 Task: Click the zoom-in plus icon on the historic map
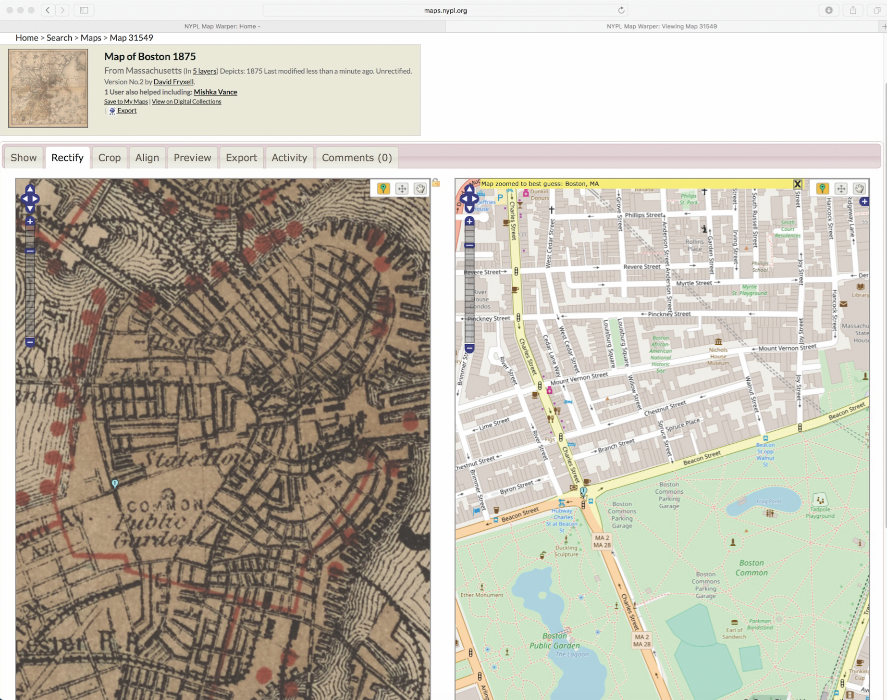[30, 221]
